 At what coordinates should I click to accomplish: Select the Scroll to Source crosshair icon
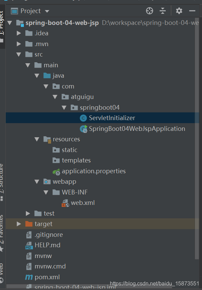(x=149, y=11)
